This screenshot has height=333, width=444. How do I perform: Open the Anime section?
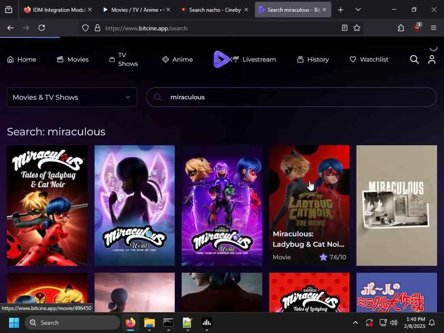177,59
